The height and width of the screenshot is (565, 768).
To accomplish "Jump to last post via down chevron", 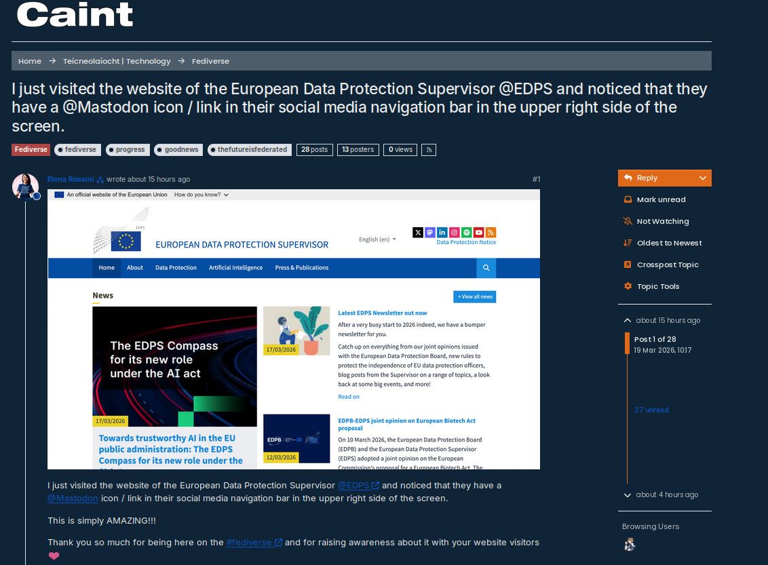I will pos(628,494).
